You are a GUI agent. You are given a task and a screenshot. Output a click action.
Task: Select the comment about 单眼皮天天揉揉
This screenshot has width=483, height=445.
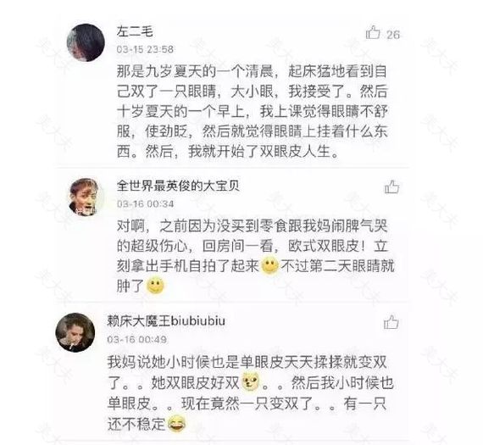point(250,392)
